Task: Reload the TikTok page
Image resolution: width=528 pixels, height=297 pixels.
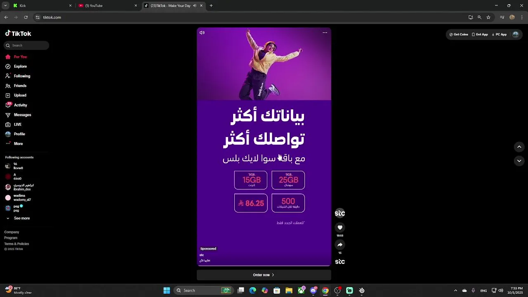Action: (26, 17)
